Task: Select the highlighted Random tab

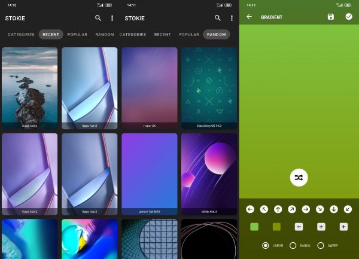Action: [x=217, y=34]
